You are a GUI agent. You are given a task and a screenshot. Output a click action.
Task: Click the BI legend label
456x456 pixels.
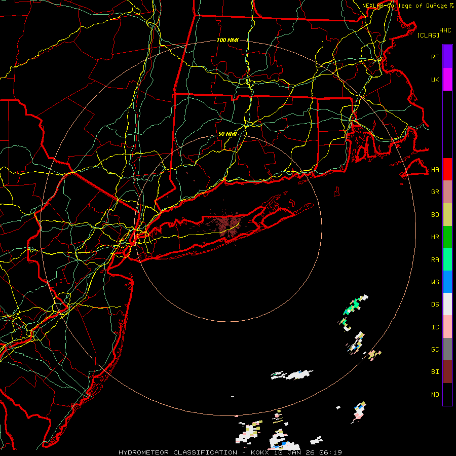point(435,372)
